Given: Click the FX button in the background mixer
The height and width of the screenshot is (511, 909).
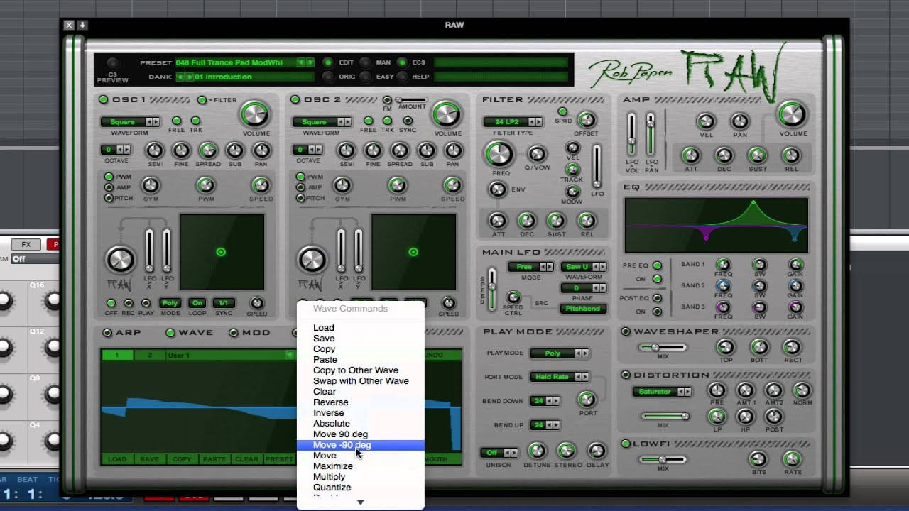Looking at the screenshot, I should coord(26,245).
